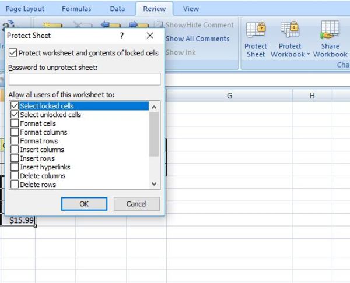Click the help question mark in dialog

[122, 36]
